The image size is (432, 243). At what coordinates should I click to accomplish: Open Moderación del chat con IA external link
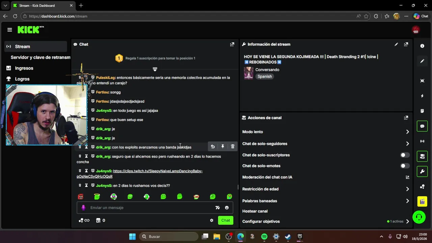coord(407,177)
